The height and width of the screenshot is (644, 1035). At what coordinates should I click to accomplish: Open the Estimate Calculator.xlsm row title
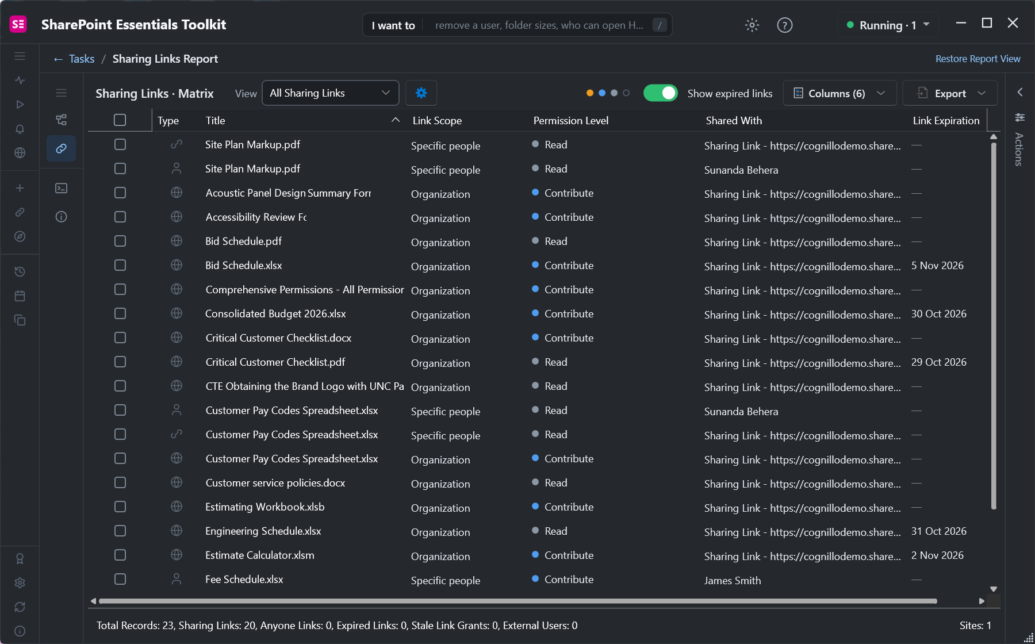[x=259, y=555]
